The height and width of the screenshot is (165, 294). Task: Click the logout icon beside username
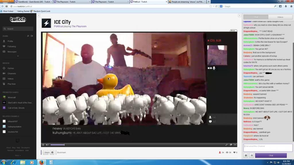pos(32,36)
